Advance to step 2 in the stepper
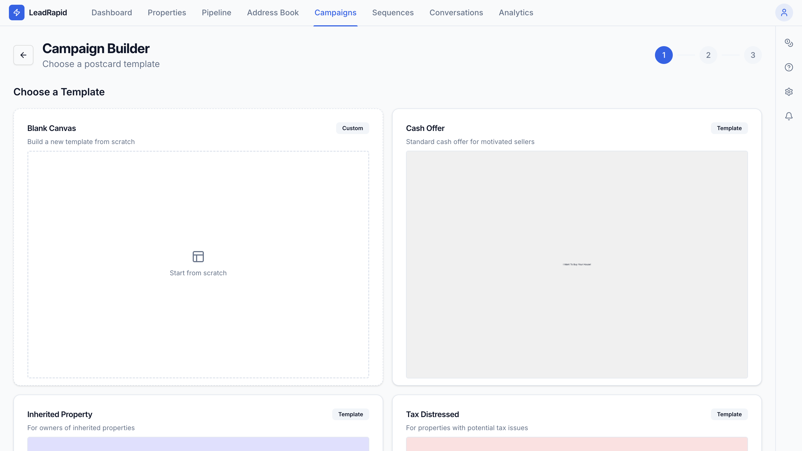 (708, 55)
